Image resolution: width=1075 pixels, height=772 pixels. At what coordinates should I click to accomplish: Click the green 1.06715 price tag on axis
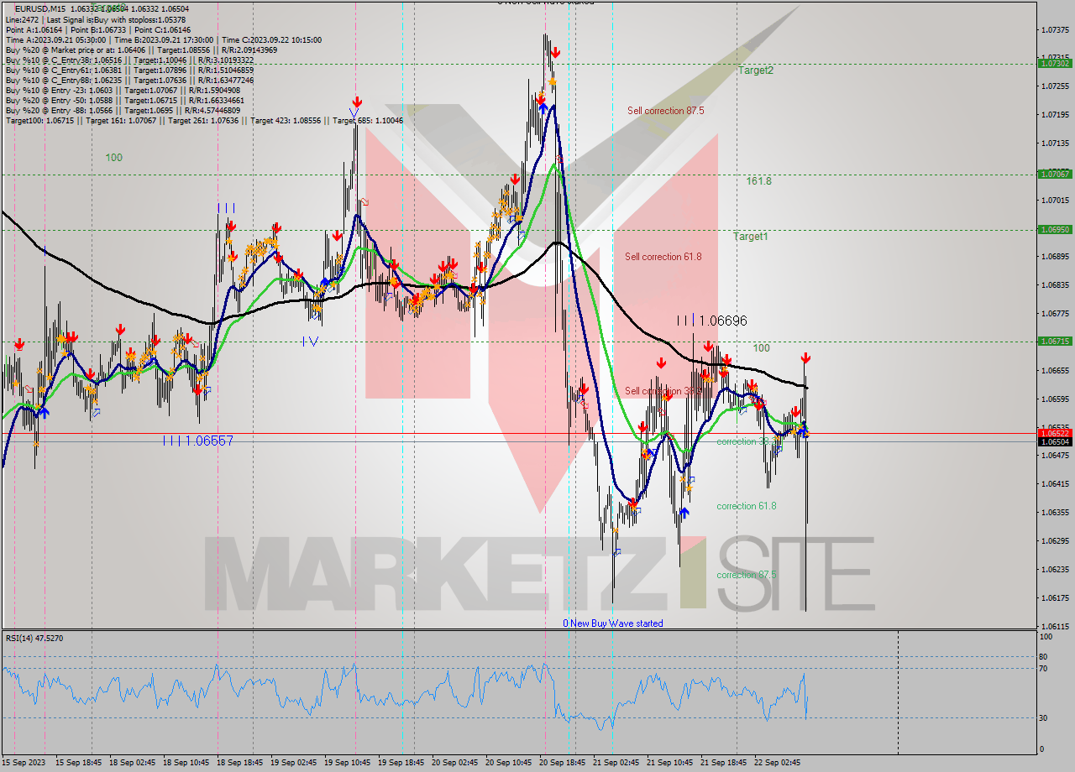click(1054, 341)
